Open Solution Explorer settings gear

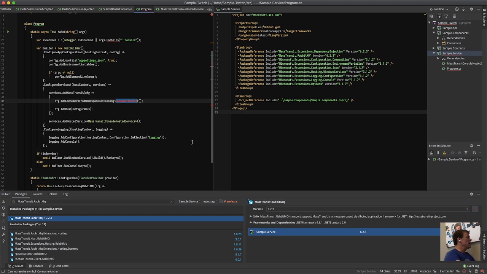point(472,9)
